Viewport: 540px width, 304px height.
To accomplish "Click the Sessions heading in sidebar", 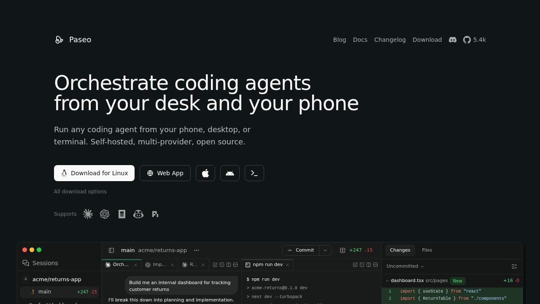I will (45, 263).
